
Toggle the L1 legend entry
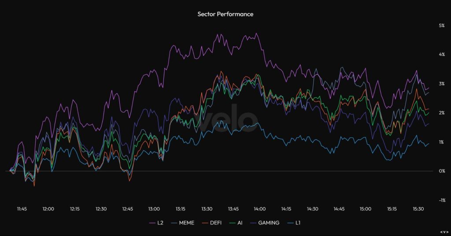294,223
